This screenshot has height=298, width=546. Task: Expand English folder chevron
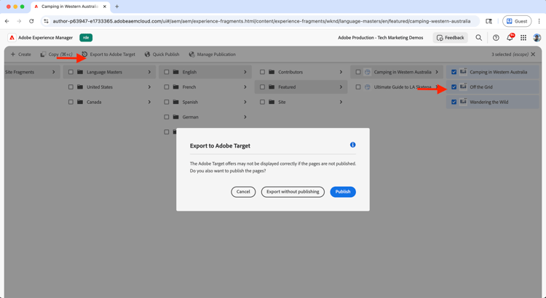[x=245, y=72]
